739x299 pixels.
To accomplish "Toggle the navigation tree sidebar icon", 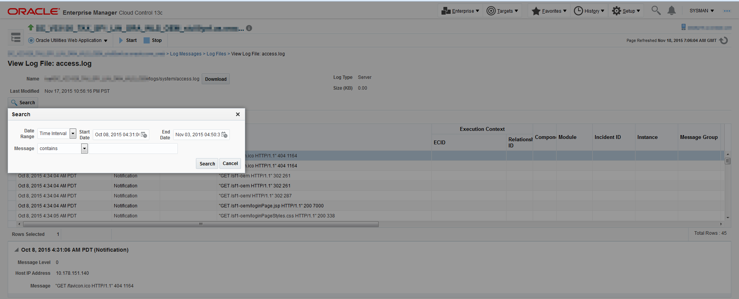I will (16, 38).
